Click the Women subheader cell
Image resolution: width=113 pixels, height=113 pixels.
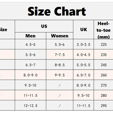60,36
